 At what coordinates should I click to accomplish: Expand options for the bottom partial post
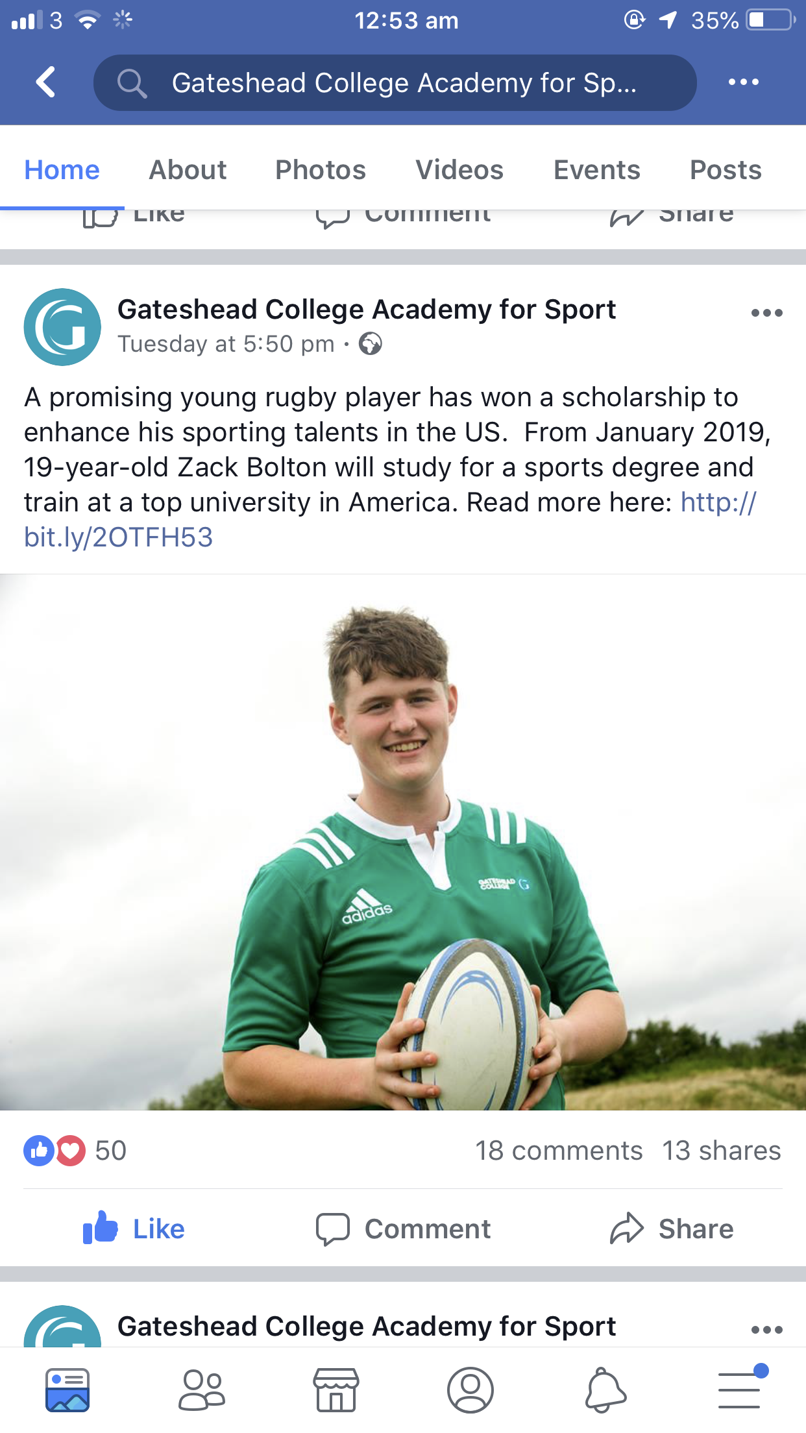point(766,1329)
